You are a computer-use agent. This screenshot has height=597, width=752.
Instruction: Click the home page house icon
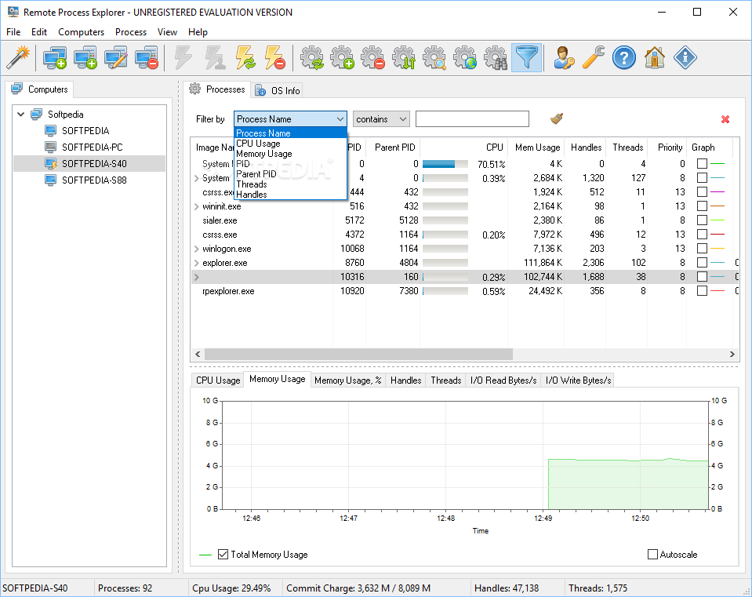[655, 57]
